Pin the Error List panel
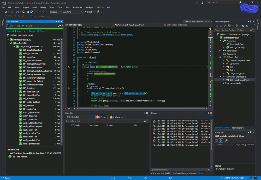This screenshot has width=261, height=180. [145, 113]
